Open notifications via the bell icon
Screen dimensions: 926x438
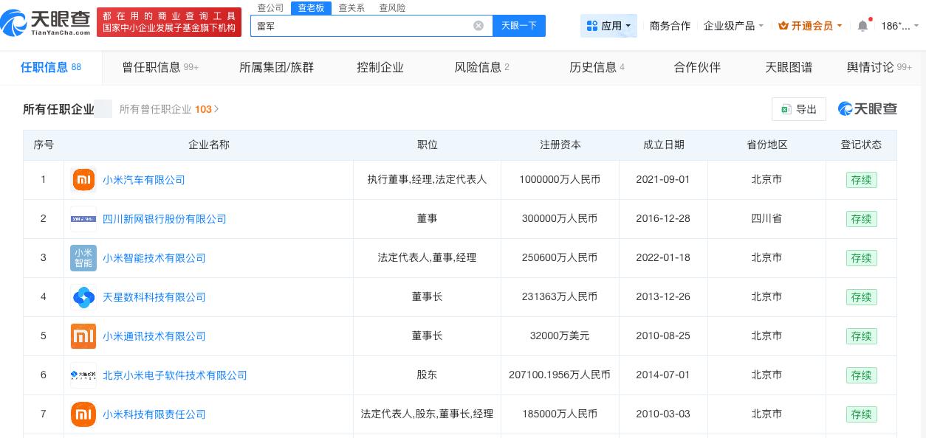[862, 26]
